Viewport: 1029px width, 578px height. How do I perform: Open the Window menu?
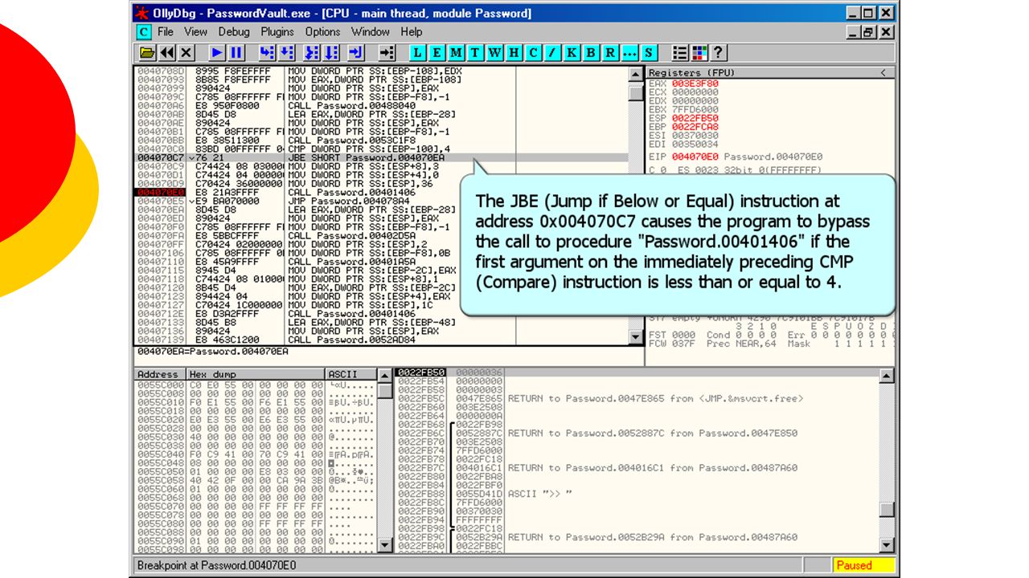(371, 32)
